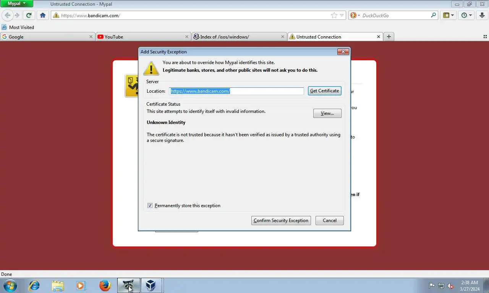Open the Mypal application menu button

pos(16,3)
